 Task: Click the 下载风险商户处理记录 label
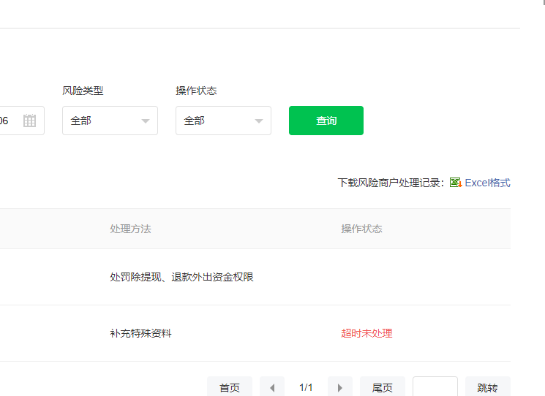[391, 183]
